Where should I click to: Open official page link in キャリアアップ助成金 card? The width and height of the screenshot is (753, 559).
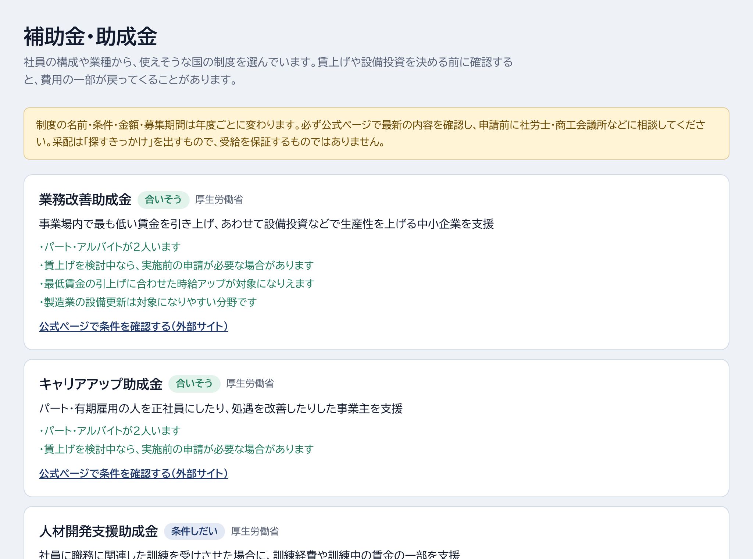(133, 473)
